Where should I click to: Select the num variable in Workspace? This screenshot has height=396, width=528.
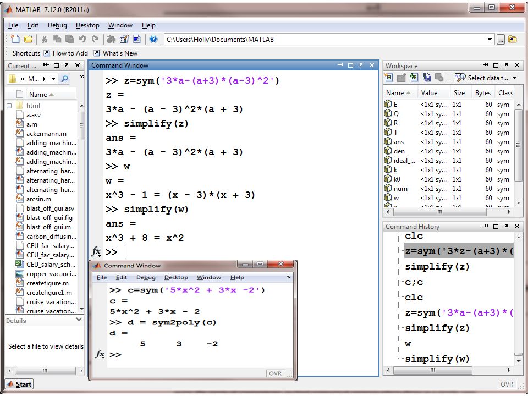tap(400, 189)
